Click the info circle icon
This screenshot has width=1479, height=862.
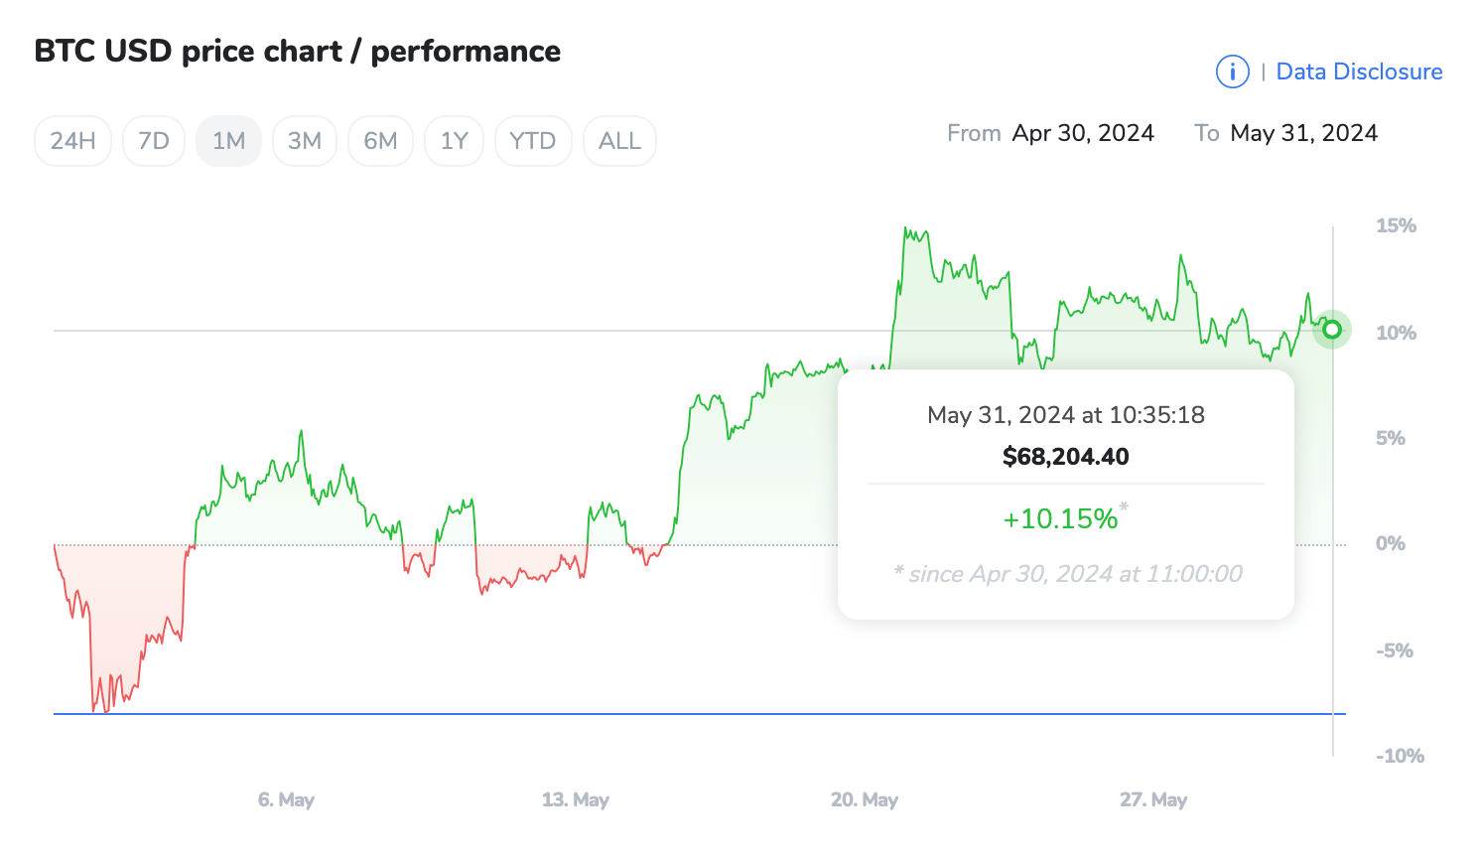click(x=1232, y=72)
